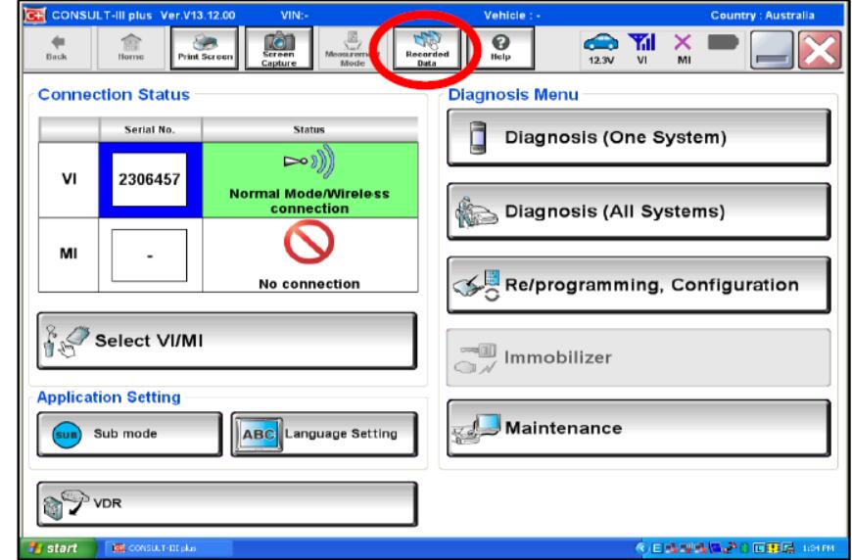Click the Status column header
Image resolution: width=852 pixels, height=560 pixels.
coord(309,130)
